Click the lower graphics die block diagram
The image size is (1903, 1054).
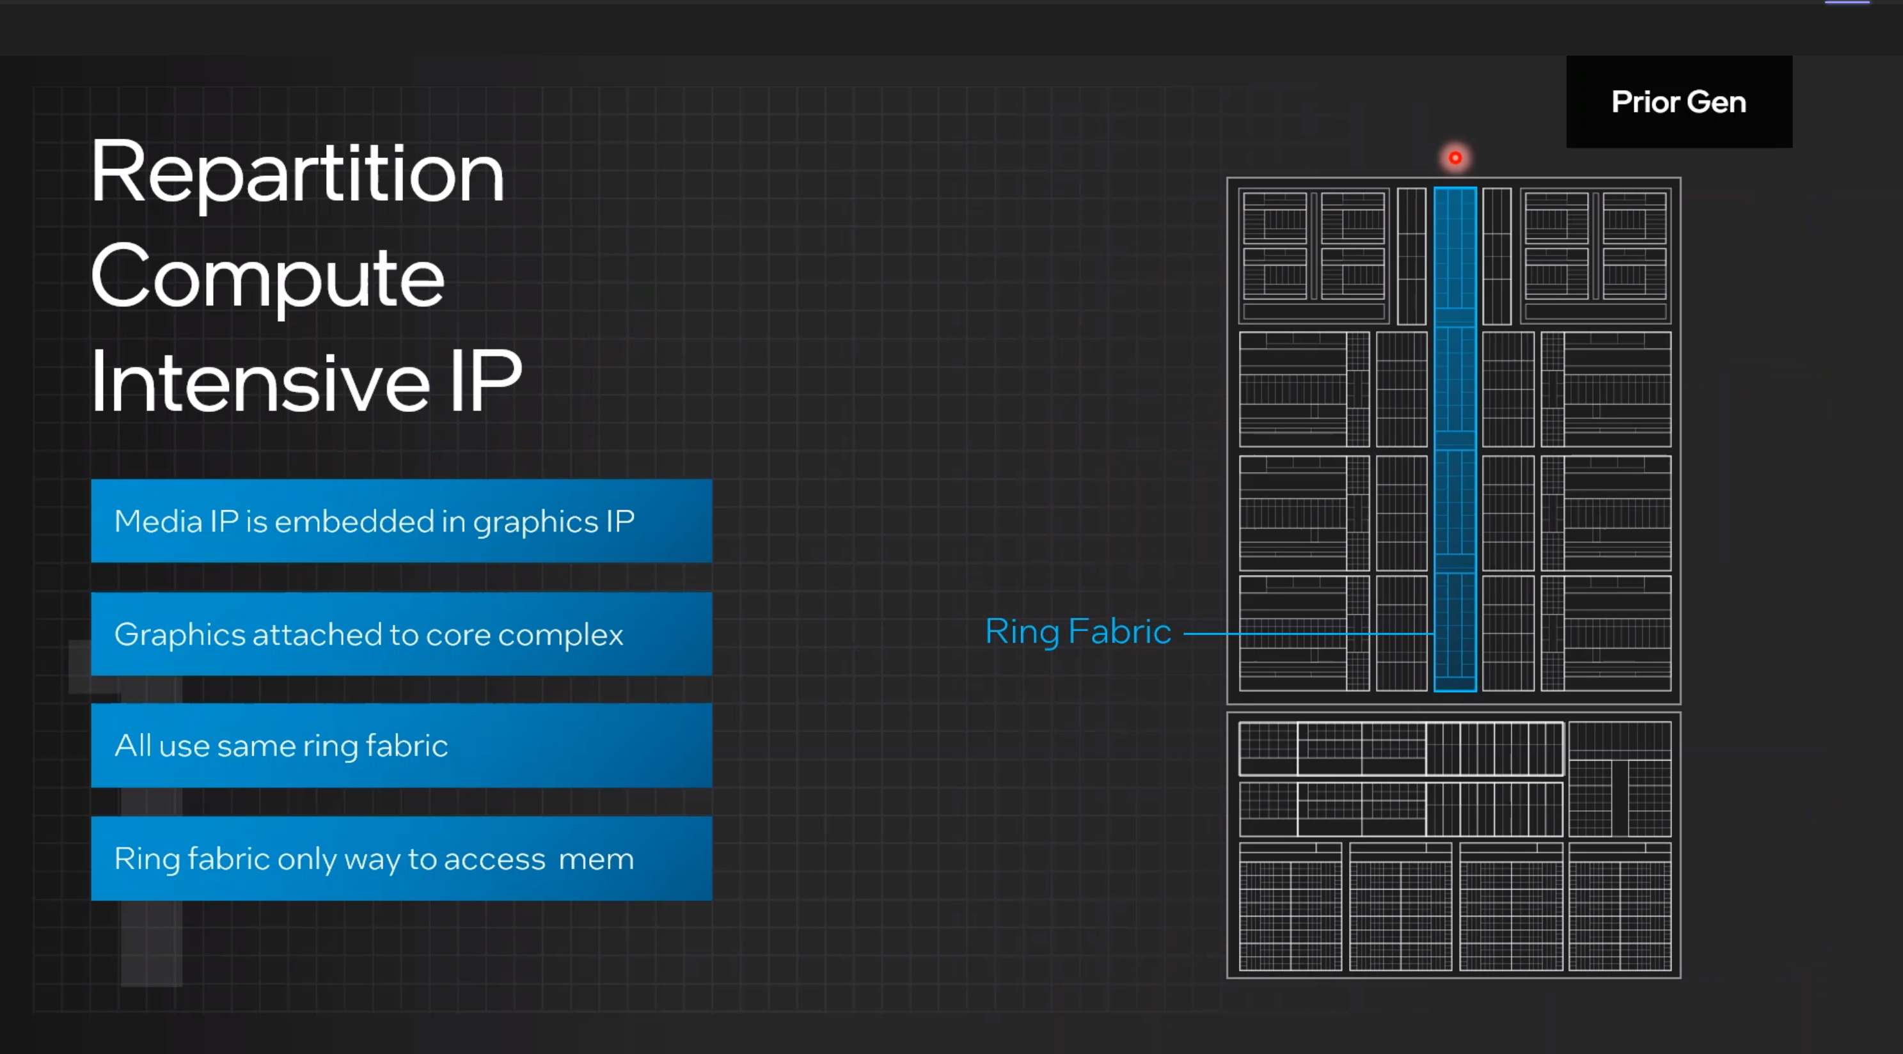tap(1453, 845)
